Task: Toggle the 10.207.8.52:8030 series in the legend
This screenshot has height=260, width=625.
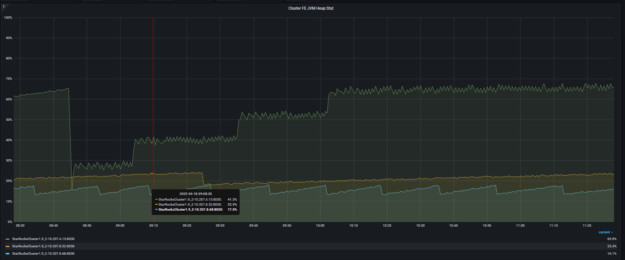Action: (43, 246)
